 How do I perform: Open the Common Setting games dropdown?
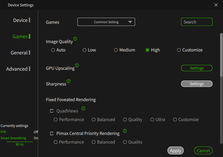(106, 22)
